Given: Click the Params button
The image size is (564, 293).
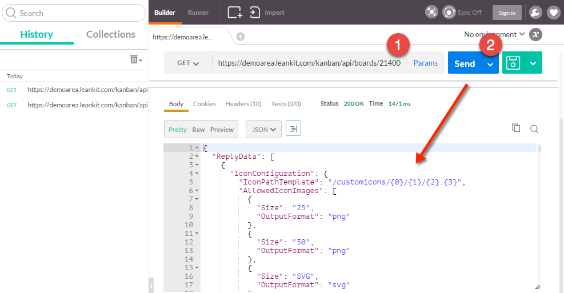Looking at the screenshot, I should point(426,63).
